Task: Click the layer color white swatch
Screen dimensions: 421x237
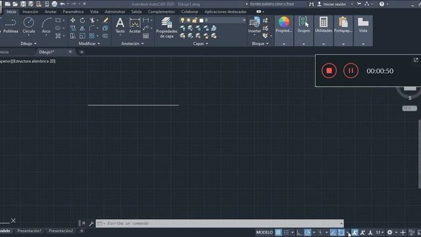Action: point(201,20)
